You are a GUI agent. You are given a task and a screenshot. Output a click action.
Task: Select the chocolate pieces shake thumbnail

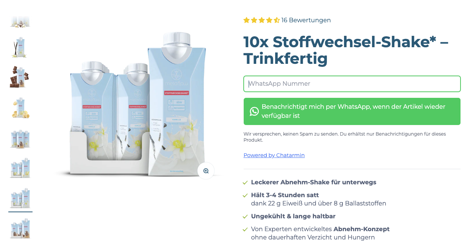tap(20, 77)
